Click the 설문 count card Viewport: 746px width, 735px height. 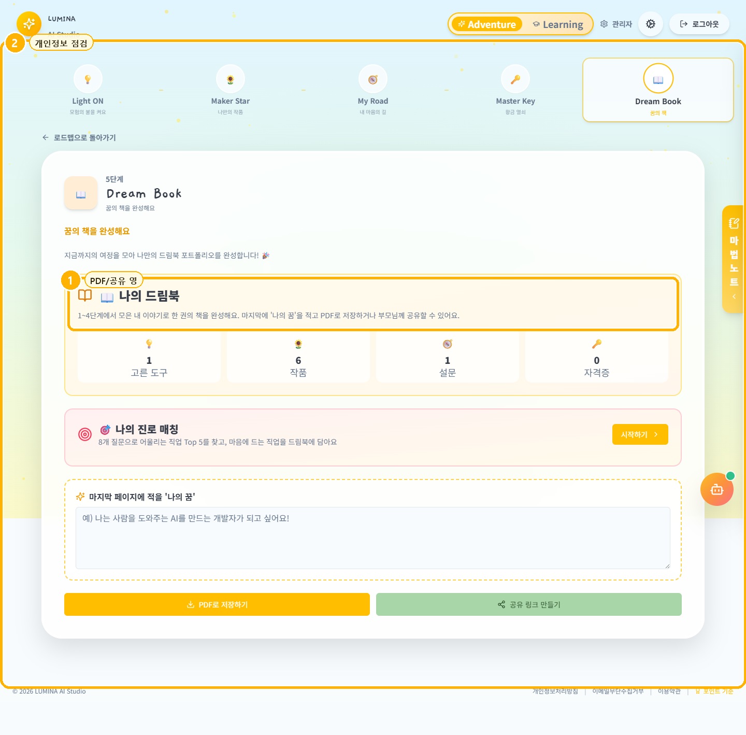click(448, 358)
